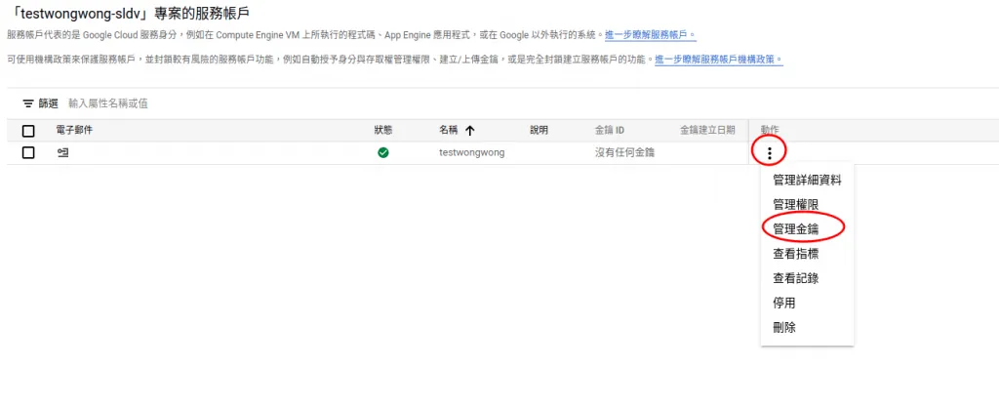Click the sort arrow beside 名稱
Screen dimensions: 999x408
[x=470, y=130]
